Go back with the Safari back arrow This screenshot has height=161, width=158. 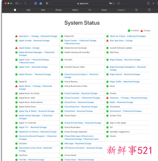click(x=25, y=3)
